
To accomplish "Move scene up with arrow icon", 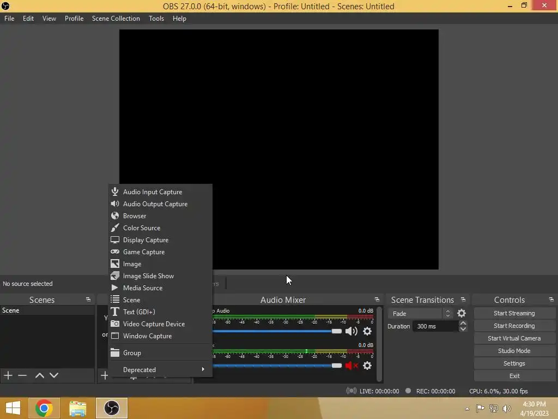I will pos(40,375).
